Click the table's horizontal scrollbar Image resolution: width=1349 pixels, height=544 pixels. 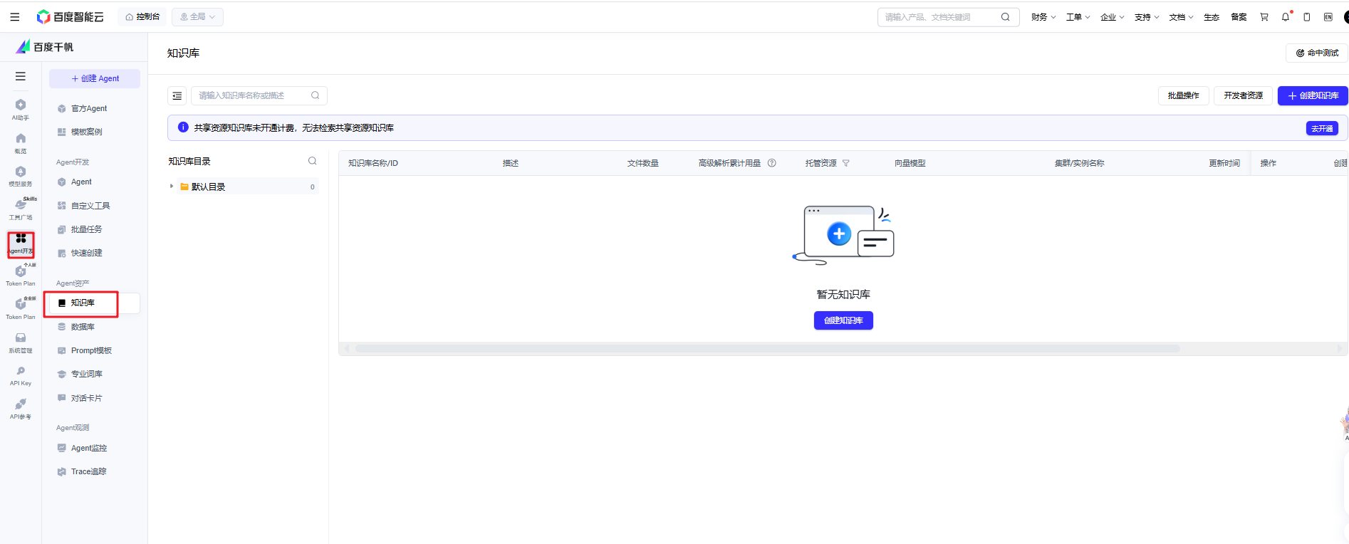pyautogui.click(x=768, y=349)
